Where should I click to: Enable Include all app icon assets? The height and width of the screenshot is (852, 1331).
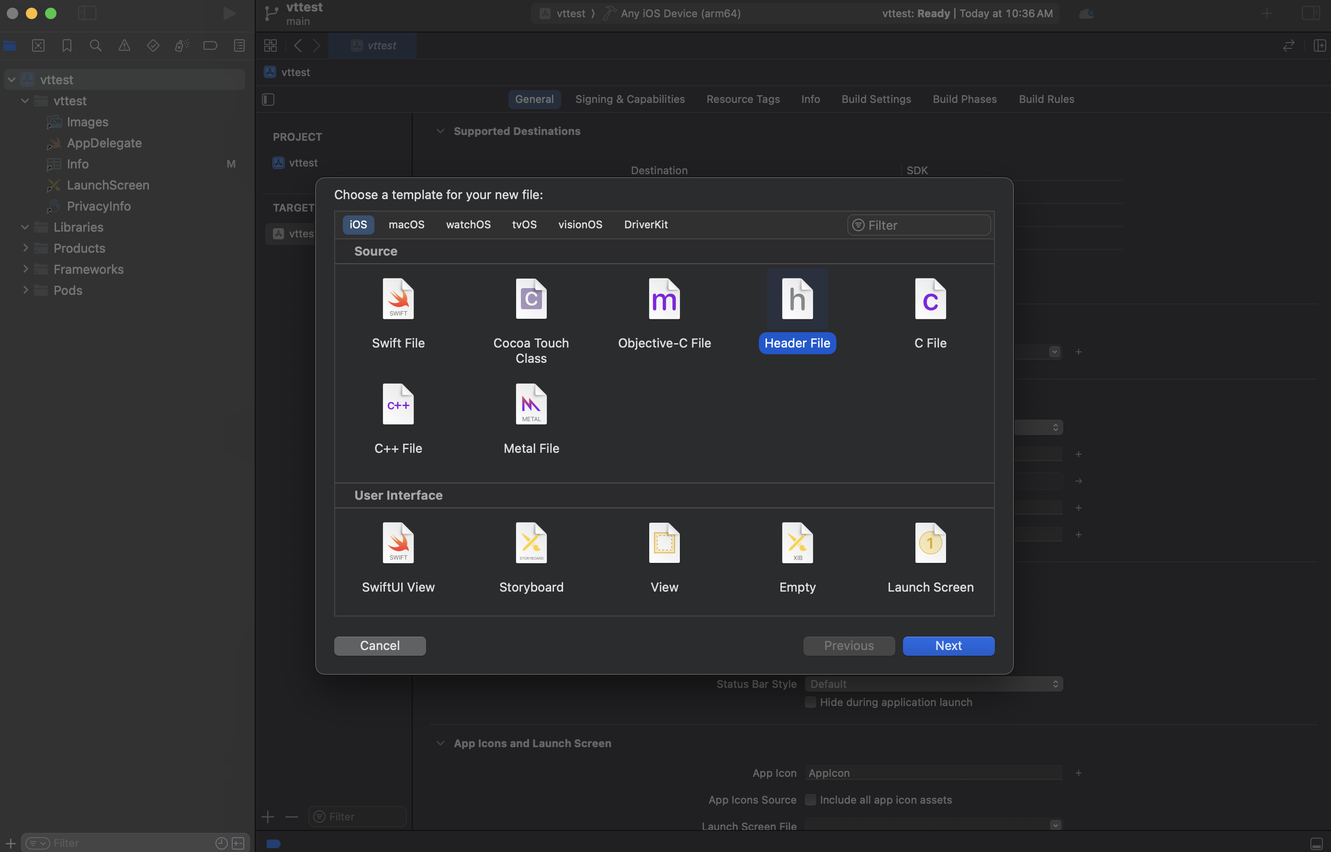810,799
